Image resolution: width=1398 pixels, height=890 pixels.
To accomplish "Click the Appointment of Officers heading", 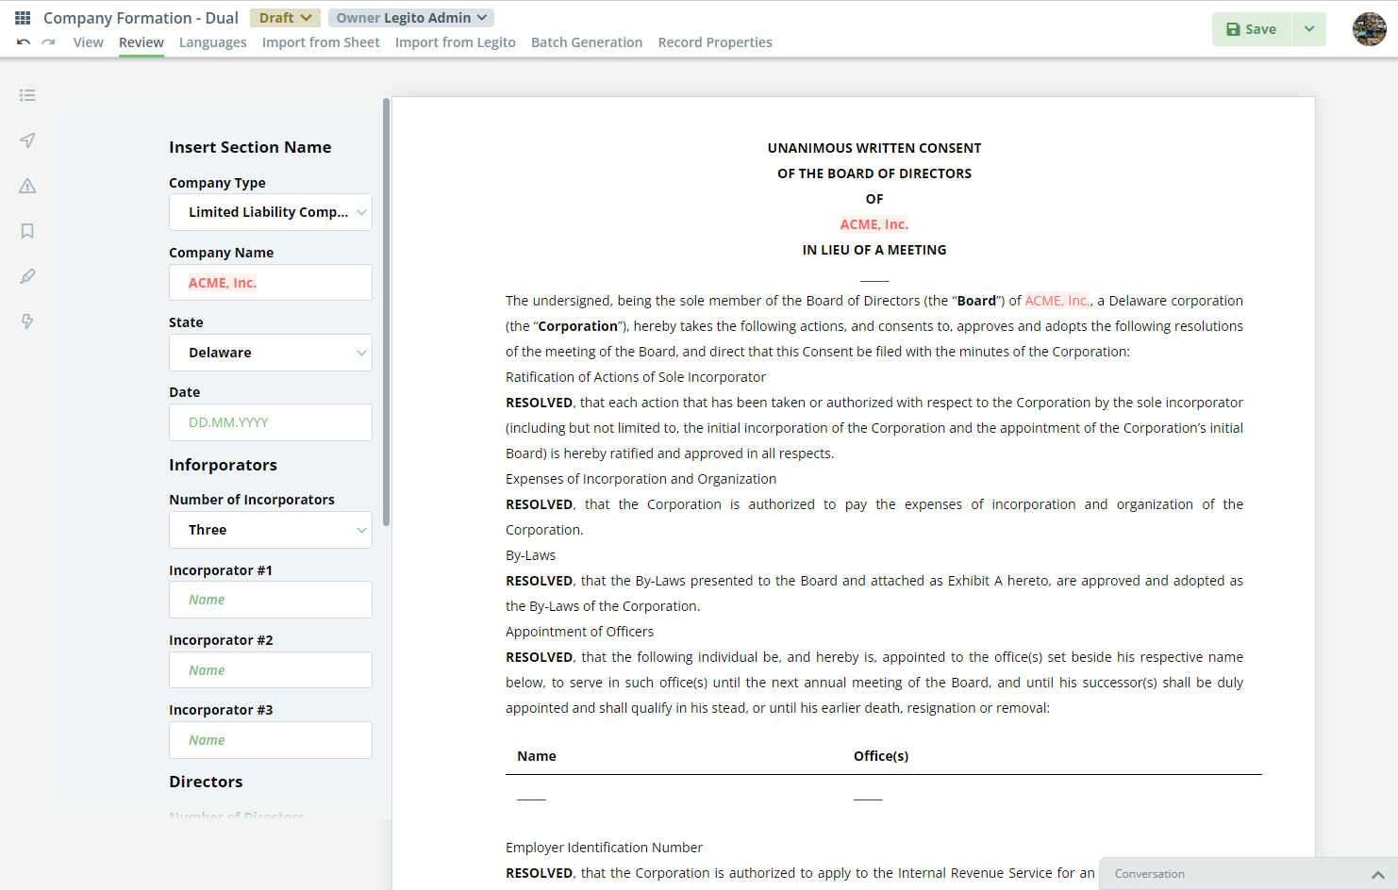I will 579,632.
